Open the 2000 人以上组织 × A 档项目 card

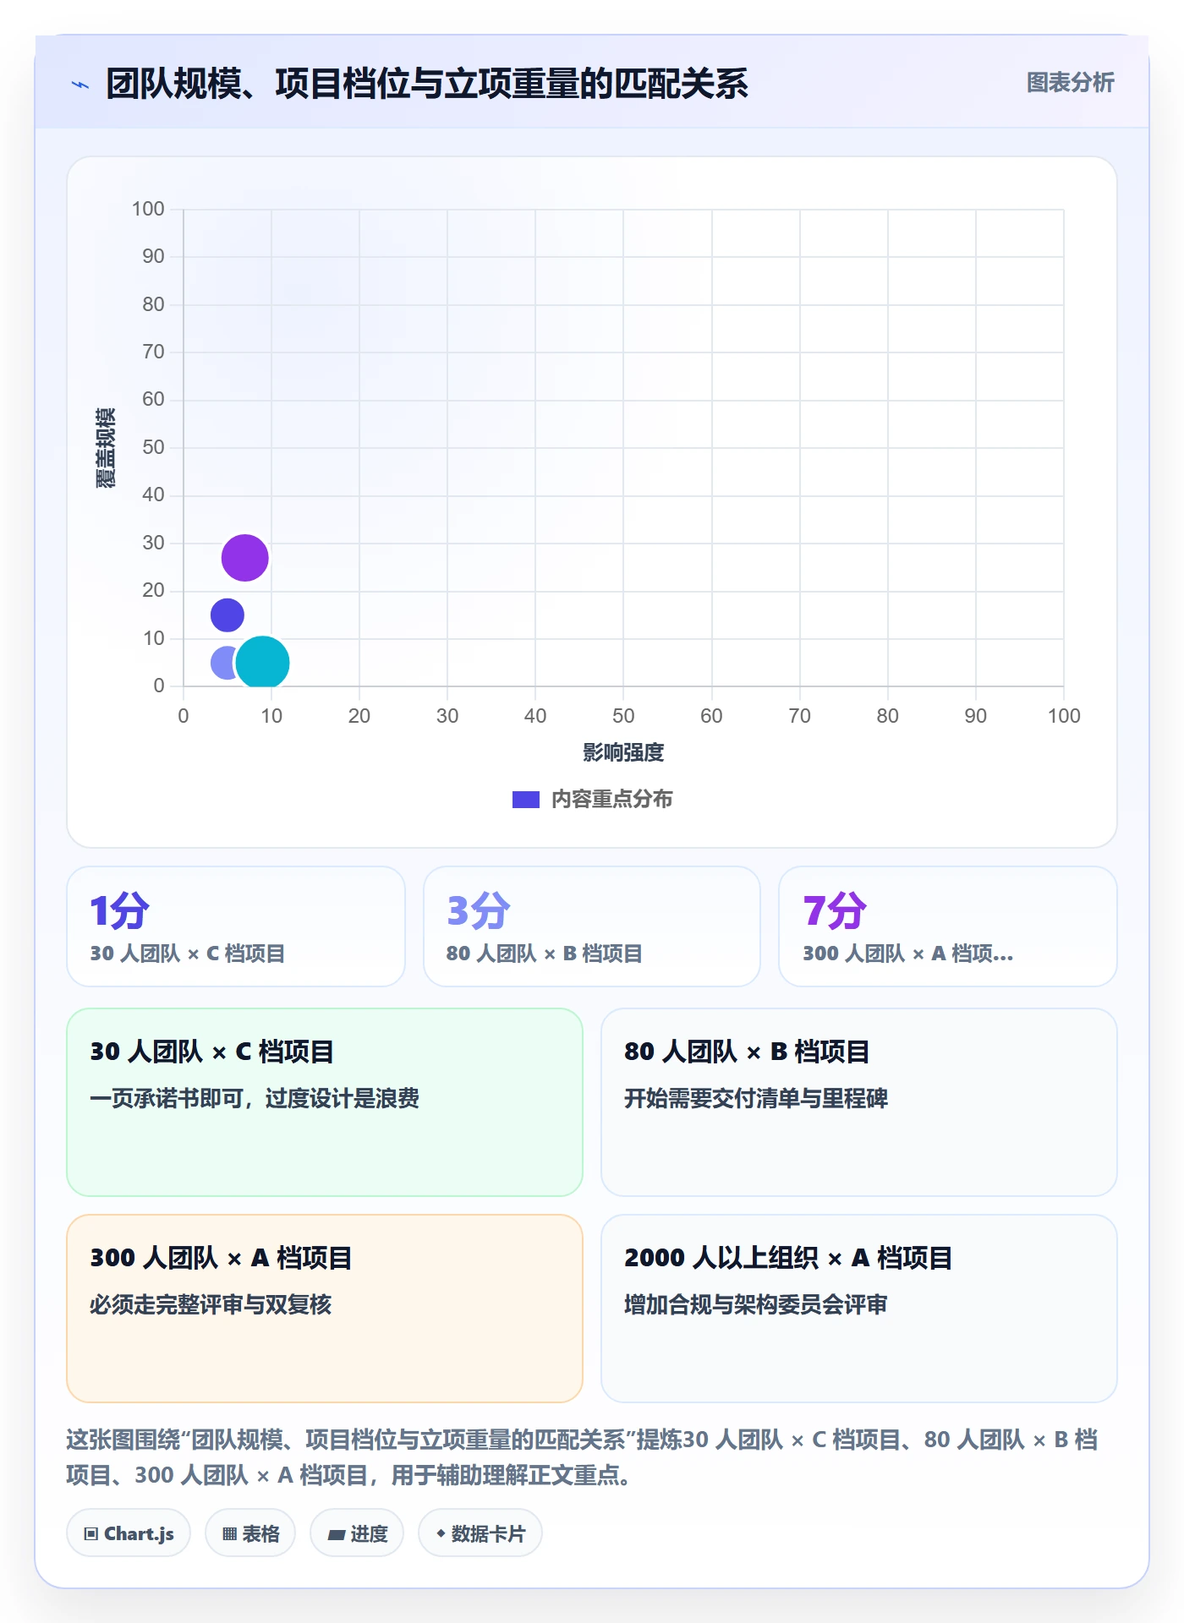pos(858,1308)
